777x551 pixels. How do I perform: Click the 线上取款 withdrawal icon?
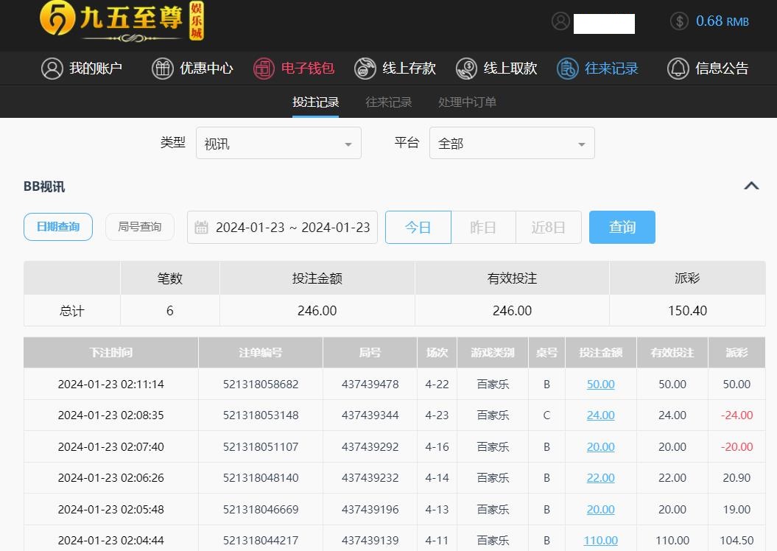[466, 69]
